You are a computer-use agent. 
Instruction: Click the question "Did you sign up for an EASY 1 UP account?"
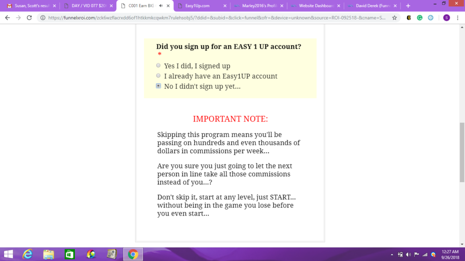(x=229, y=47)
